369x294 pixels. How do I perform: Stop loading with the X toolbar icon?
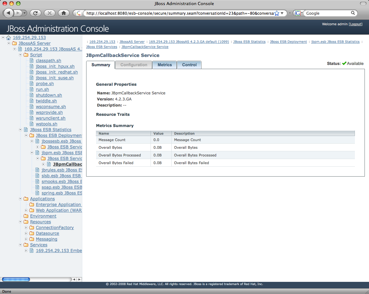[49, 13]
